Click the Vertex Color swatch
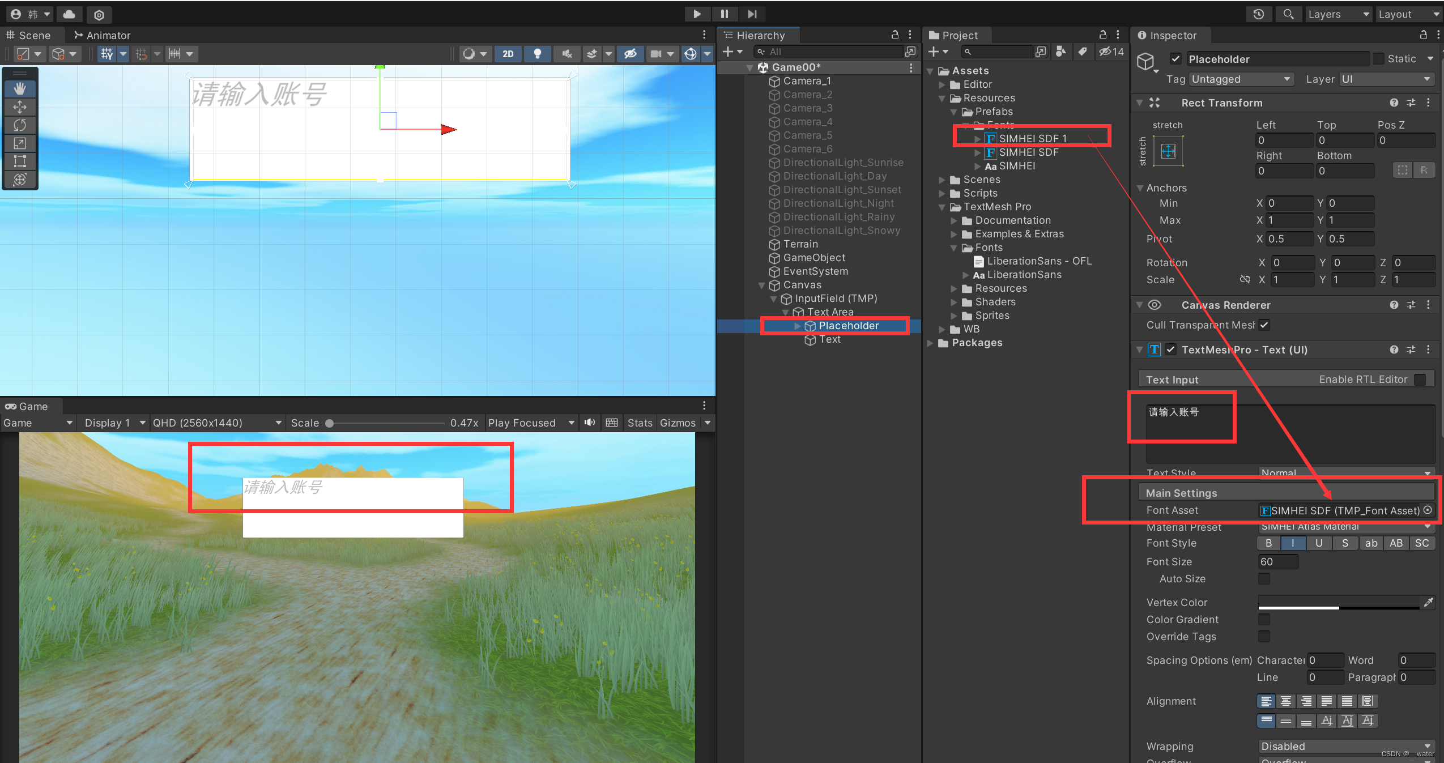1444x763 pixels. pos(1338,602)
